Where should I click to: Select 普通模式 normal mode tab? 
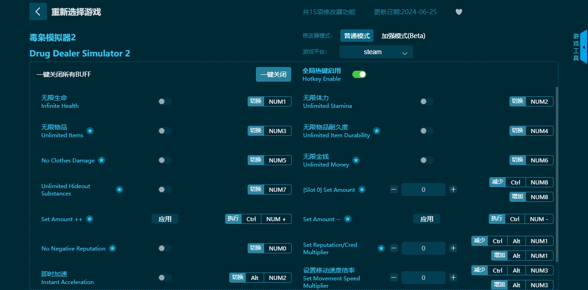[x=357, y=36]
